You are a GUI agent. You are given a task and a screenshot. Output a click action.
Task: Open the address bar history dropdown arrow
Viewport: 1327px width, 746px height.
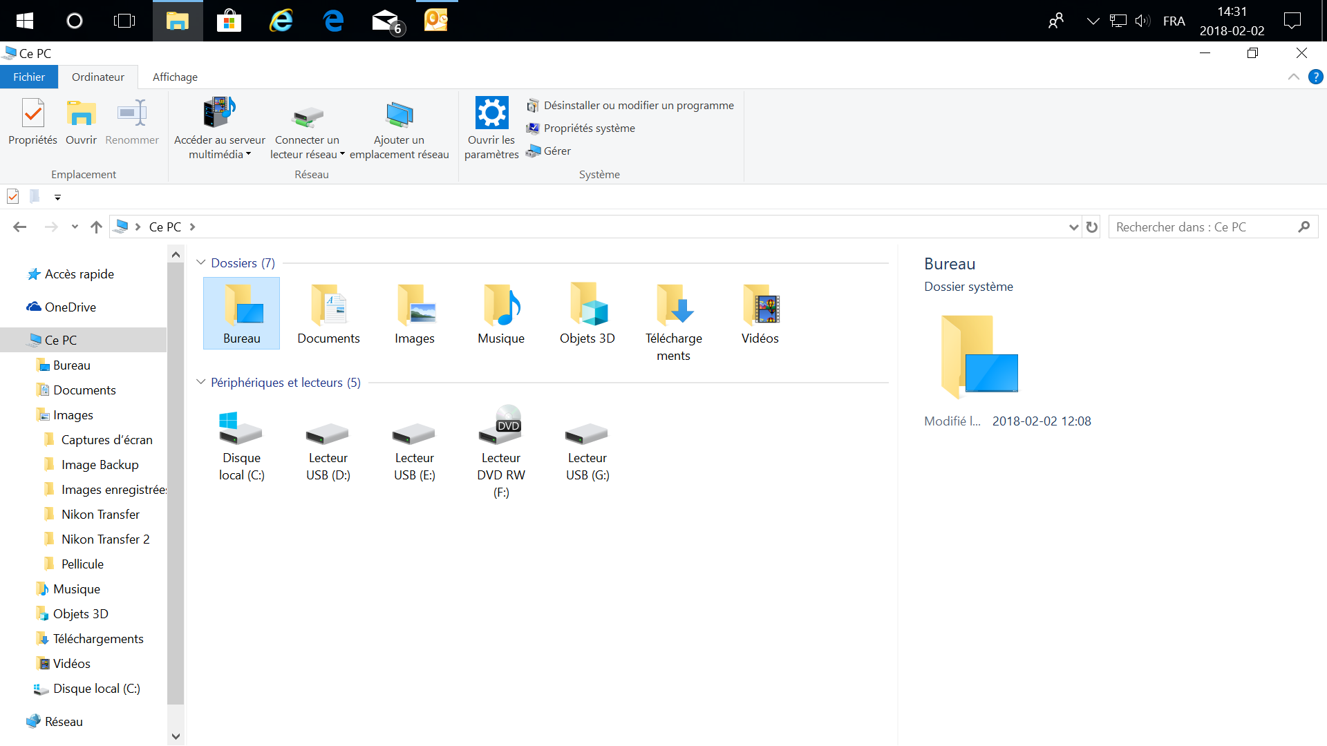click(x=1073, y=227)
